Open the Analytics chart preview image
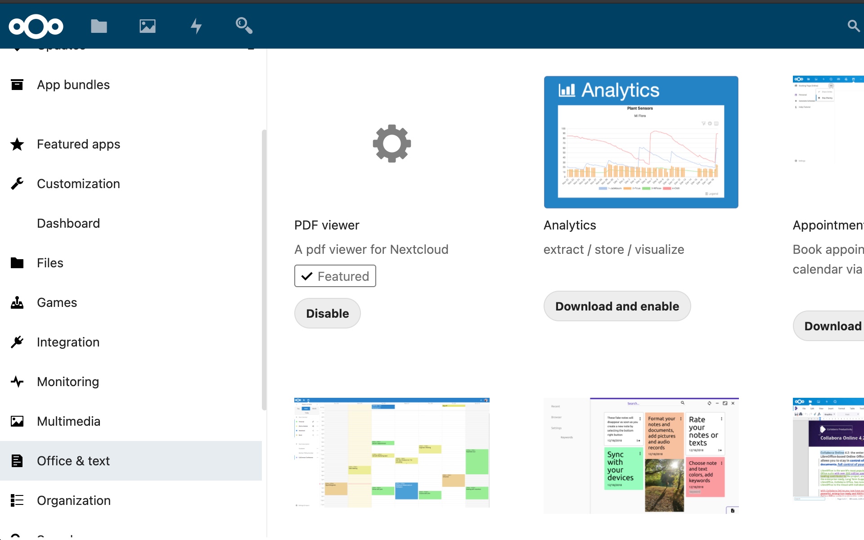 641,142
